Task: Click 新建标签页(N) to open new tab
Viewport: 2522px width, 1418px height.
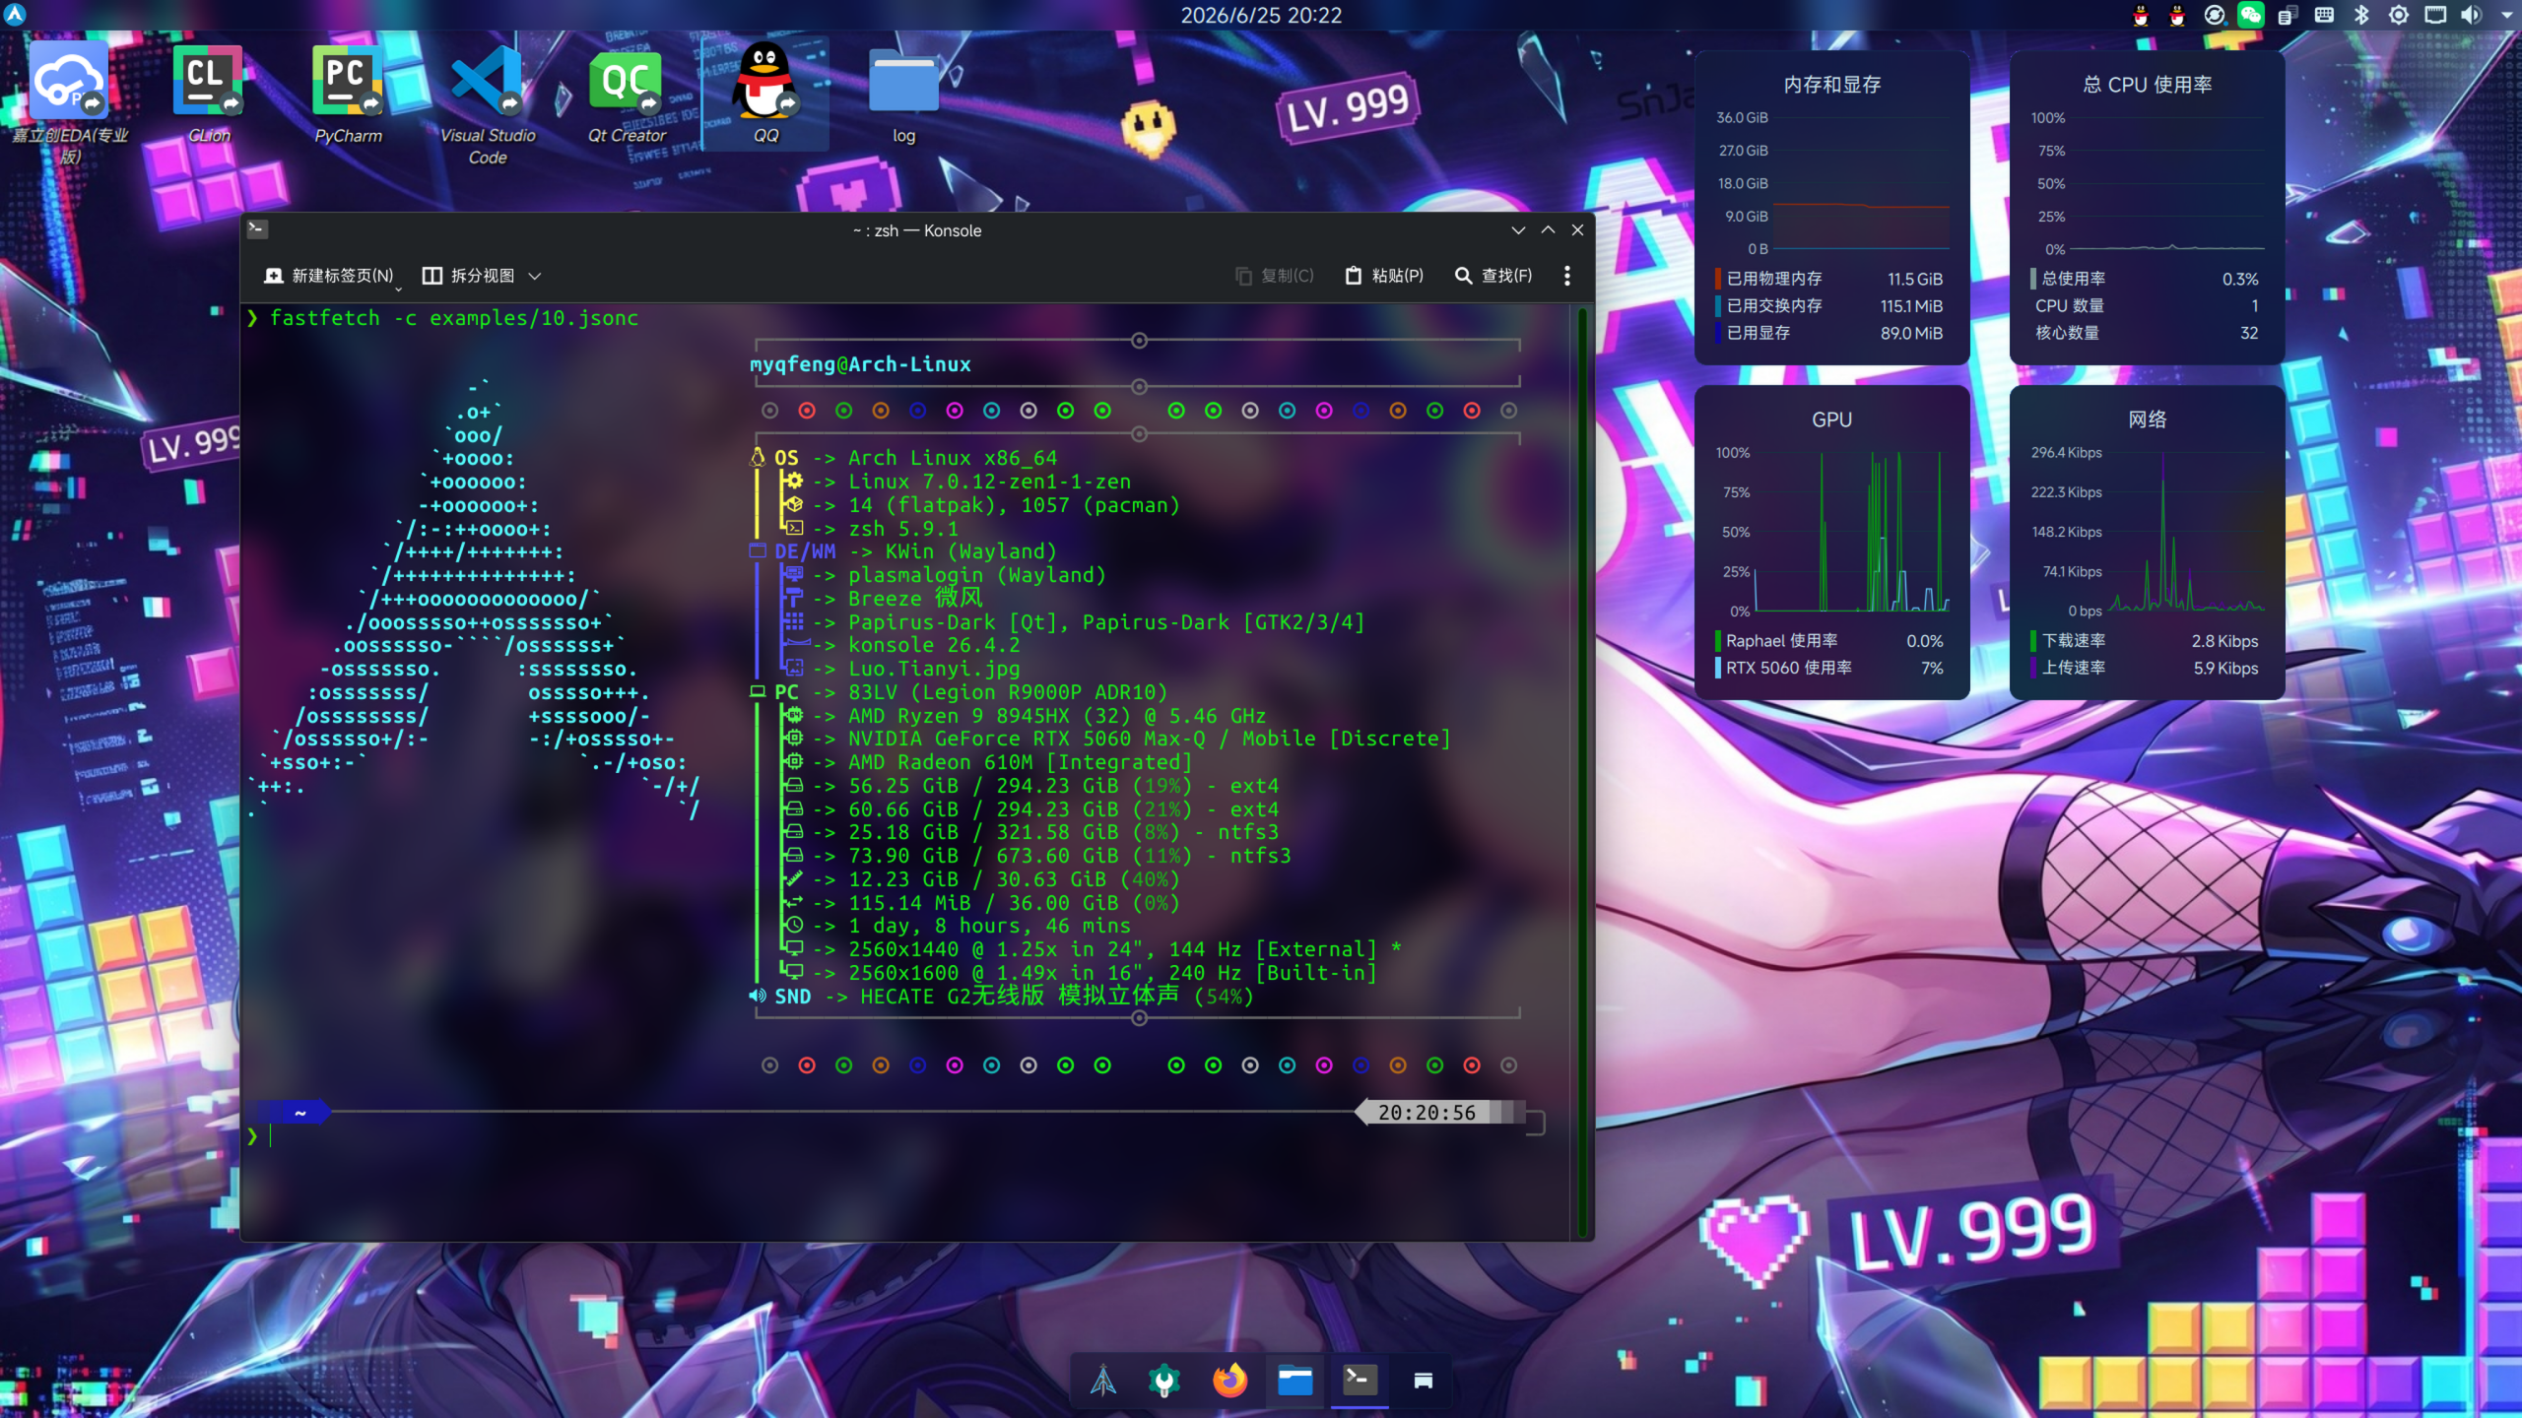Action: coord(329,276)
